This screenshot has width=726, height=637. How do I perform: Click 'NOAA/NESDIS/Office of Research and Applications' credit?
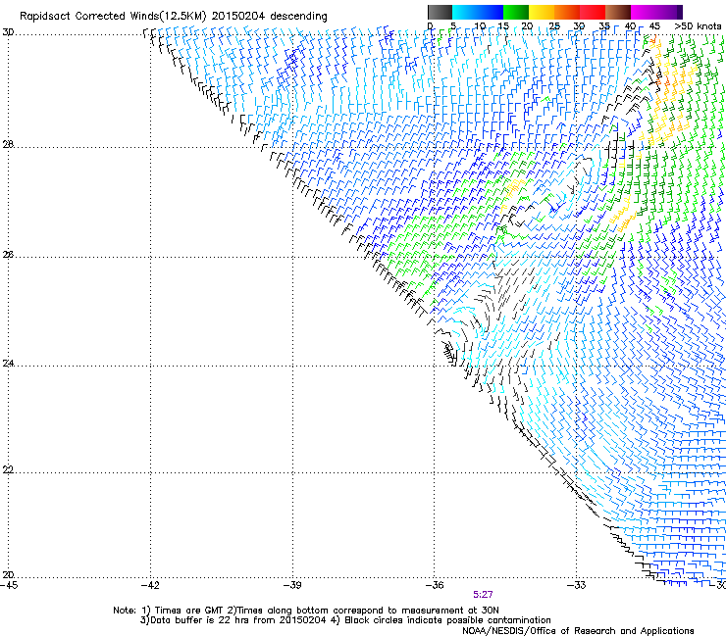[578, 631]
